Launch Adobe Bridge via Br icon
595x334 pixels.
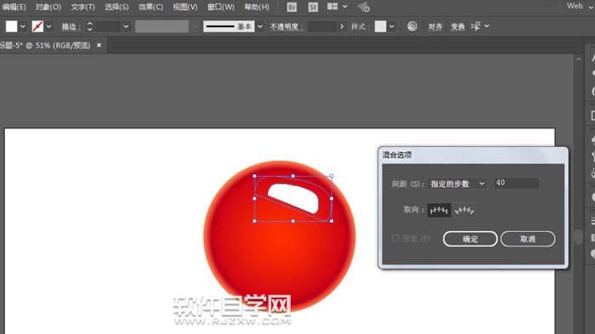pos(292,7)
